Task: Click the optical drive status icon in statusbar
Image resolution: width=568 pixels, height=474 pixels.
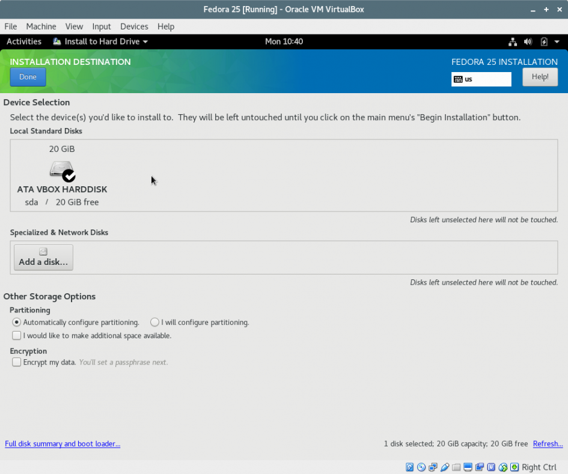Action: (x=421, y=467)
